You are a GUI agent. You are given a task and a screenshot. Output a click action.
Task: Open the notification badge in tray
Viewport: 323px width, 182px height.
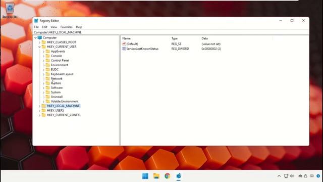[318, 176]
